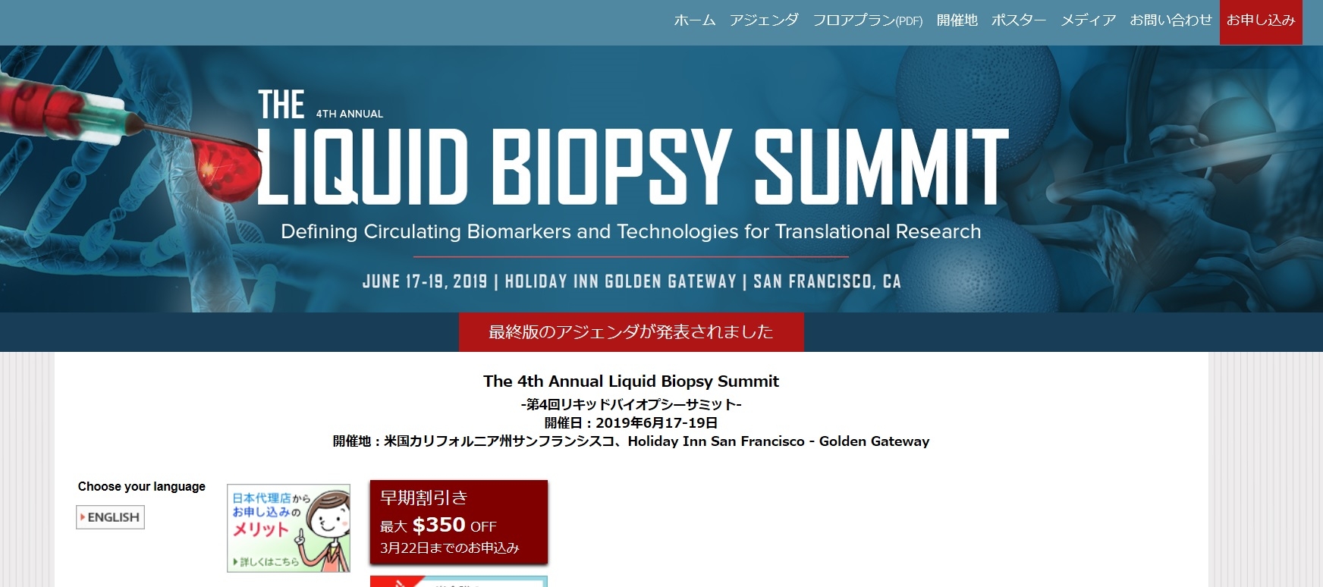Open the フロアプラン(PDF) link

pyautogui.click(x=867, y=20)
